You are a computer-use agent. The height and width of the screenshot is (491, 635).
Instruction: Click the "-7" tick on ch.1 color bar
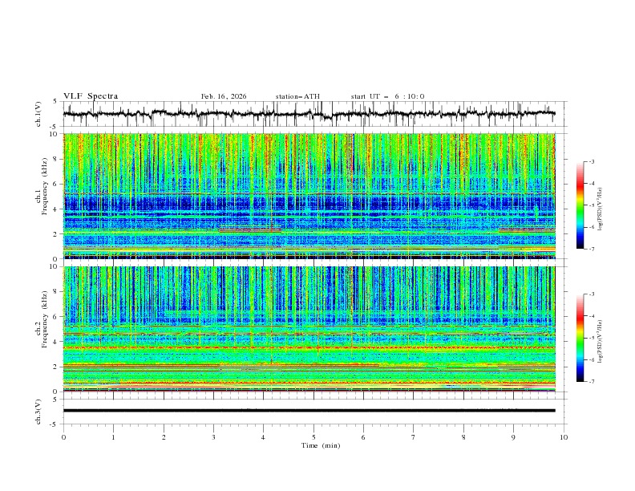click(592, 249)
